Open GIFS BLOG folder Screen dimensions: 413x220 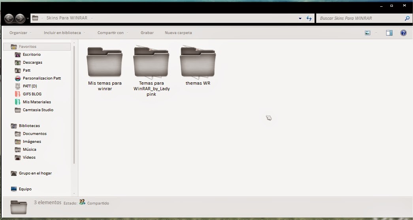pos(32,94)
